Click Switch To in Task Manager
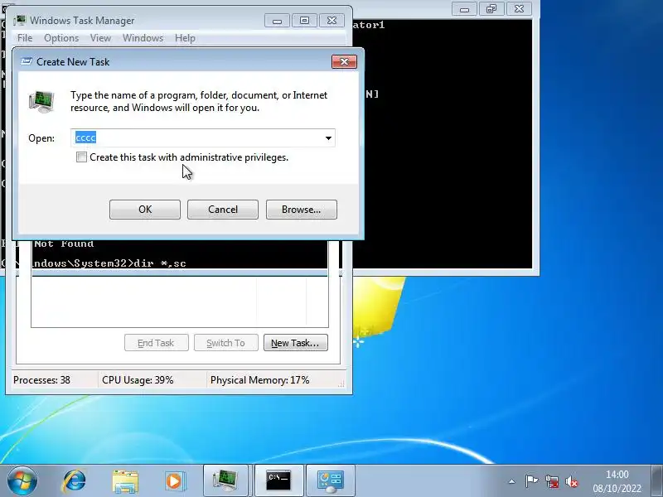The height and width of the screenshot is (497, 663). [226, 343]
